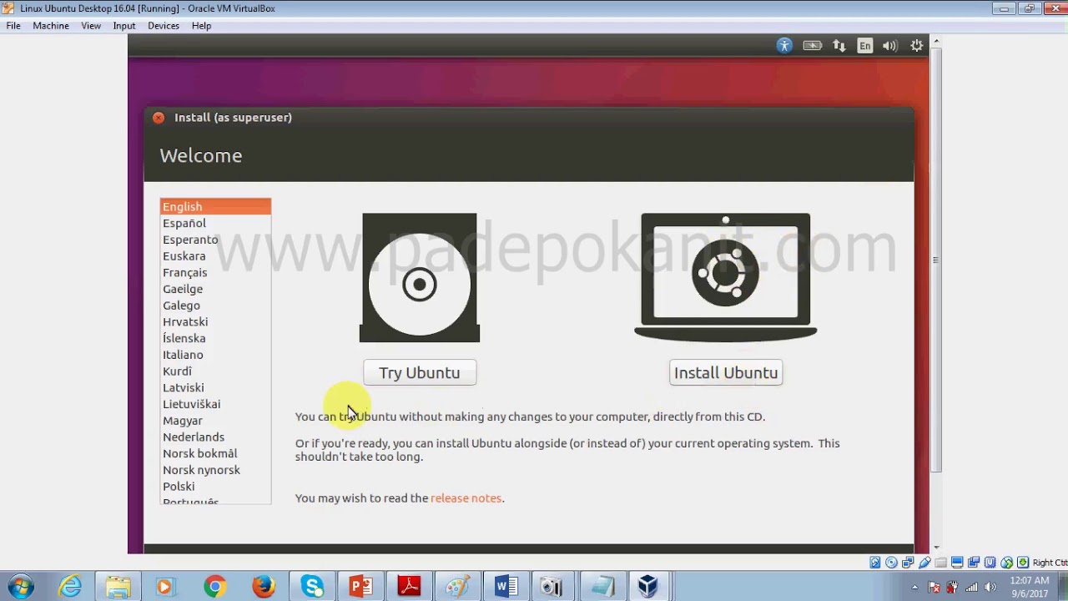Select Gaeilge language
Viewport: 1068px width, 601px height.
[215, 289]
